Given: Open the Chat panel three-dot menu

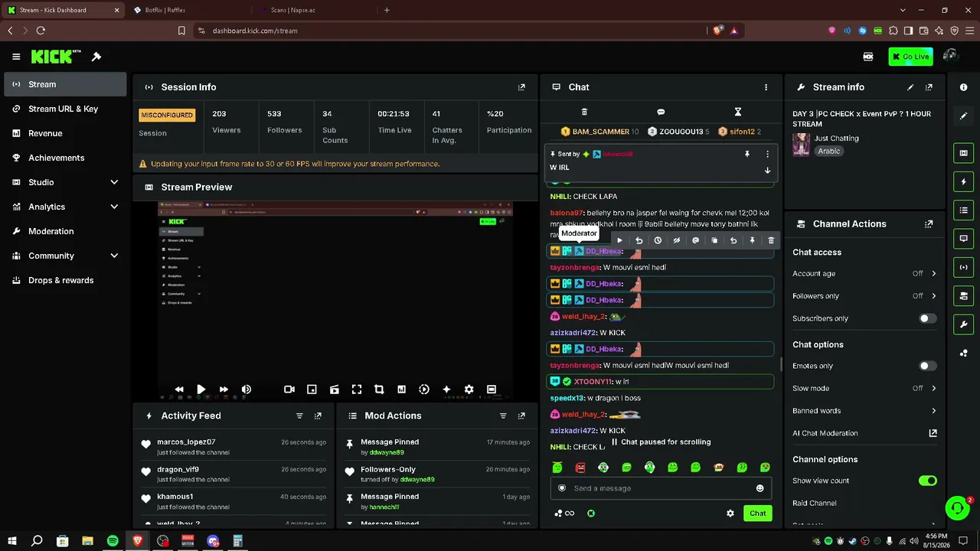Looking at the screenshot, I should pyautogui.click(x=766, y=87).
